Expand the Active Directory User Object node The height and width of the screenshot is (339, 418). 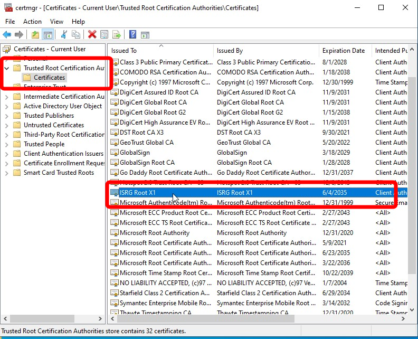click(x=7, y=107)
